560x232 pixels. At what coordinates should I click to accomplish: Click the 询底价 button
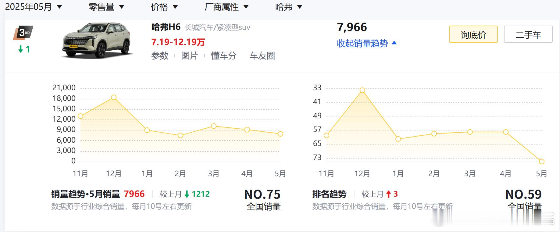[473, 34]
